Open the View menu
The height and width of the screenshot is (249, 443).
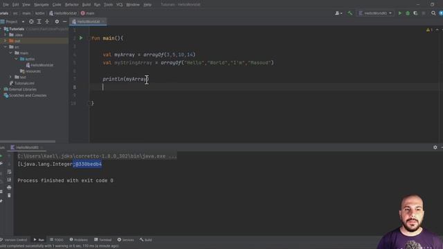(26, 5)
